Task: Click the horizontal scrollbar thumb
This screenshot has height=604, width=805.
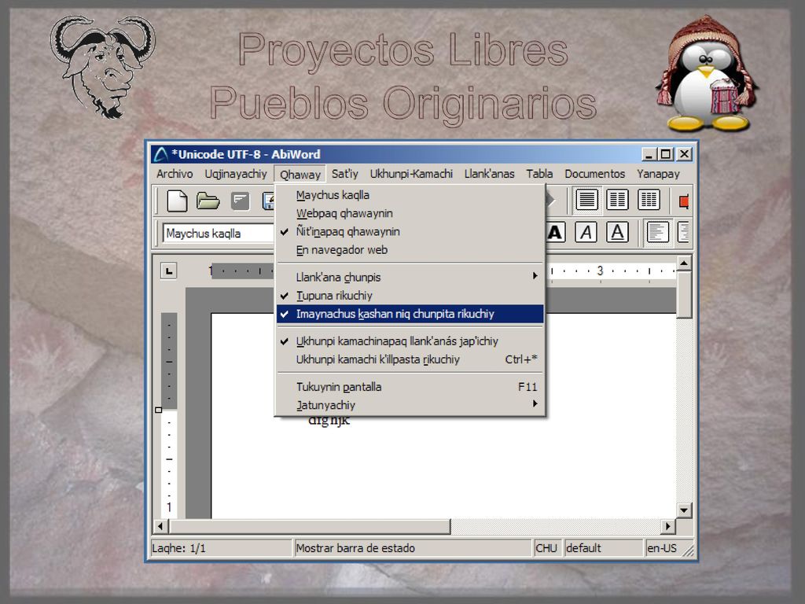Action: pos(310,526)
